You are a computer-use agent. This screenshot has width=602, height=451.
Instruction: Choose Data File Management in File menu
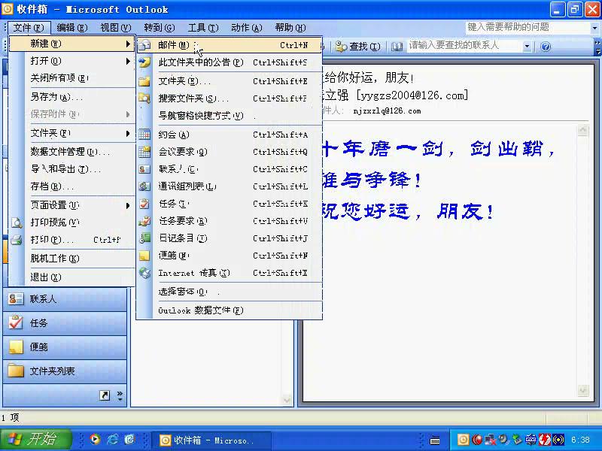pyautogui.click(x=71, y=152)
